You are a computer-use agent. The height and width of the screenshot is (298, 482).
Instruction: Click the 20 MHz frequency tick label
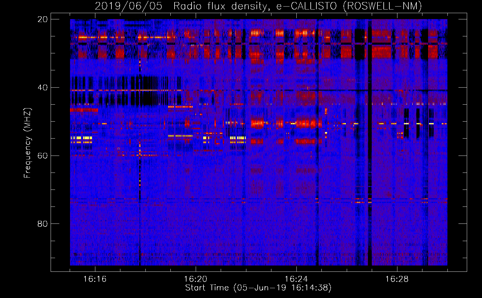(x=43, y=19)
